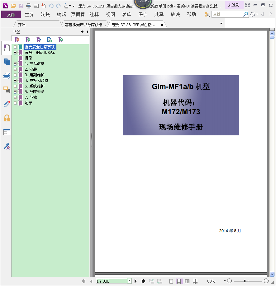Open the 保护 ribbon tab
The image size is (276, 286).
[143, 14]
